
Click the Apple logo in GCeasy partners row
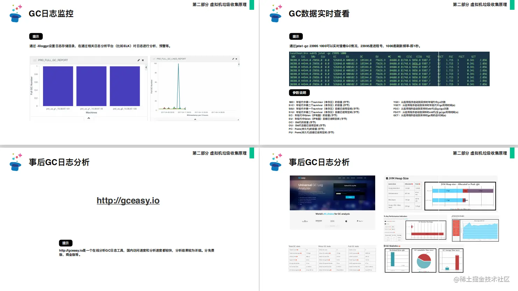pyautogui.click(x=346, y=221)
